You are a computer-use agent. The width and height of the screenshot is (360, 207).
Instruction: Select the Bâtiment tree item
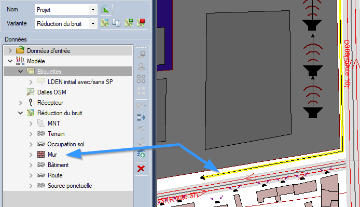(x=58, y=165)
